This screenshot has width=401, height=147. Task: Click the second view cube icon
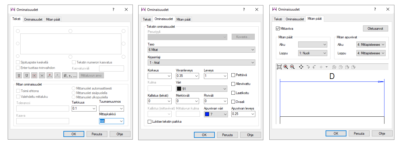[x=341, y=67]
